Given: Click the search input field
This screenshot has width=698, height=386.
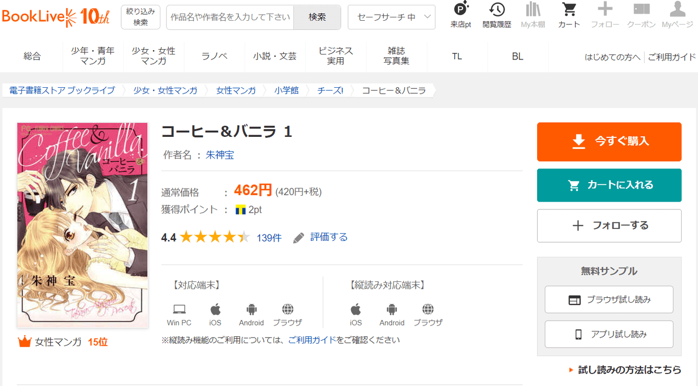Looking at the screenshot, I should (230, 17).
